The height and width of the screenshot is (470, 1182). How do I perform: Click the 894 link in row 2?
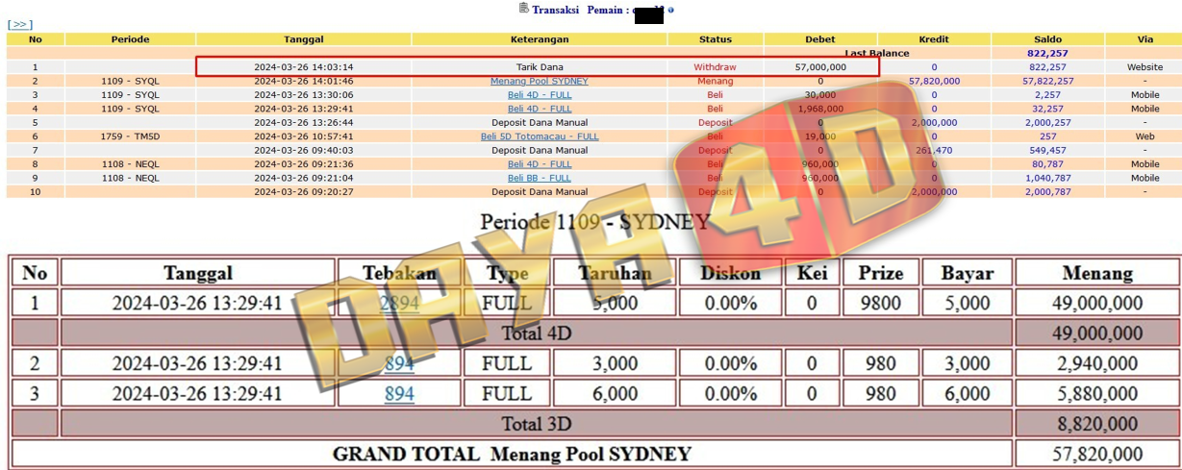(399, 364)
